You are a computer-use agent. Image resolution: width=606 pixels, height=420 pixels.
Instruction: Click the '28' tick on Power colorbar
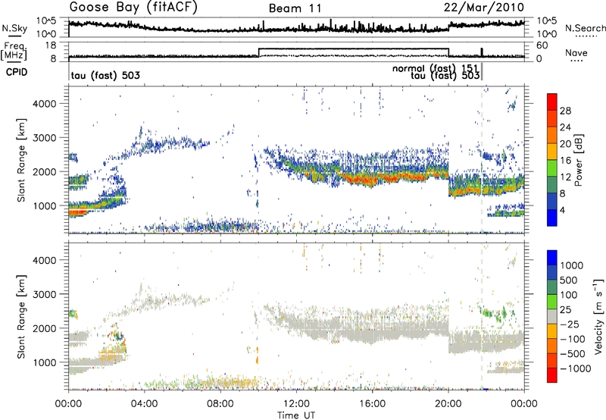[x=565, y=111]
